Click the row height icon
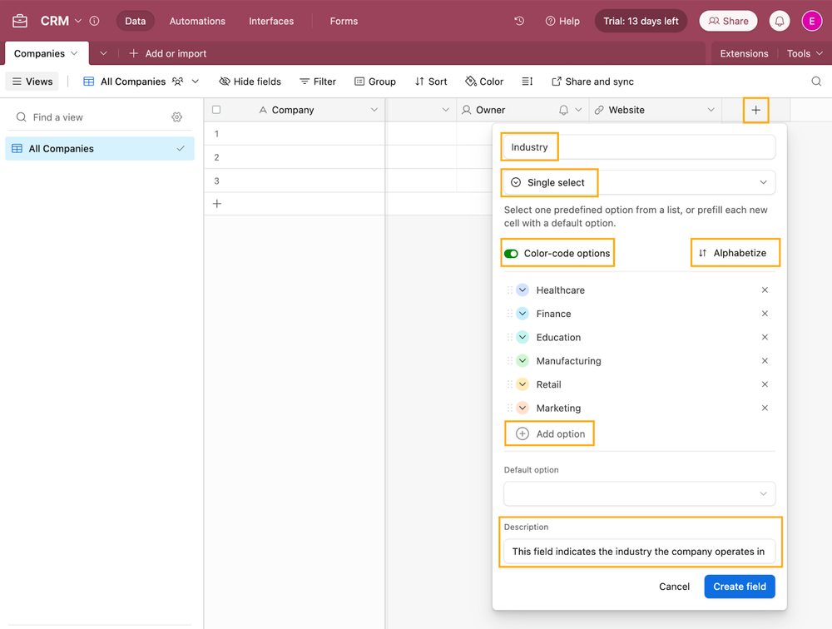This screenshot has height=629, width=832. coord(527,82)
